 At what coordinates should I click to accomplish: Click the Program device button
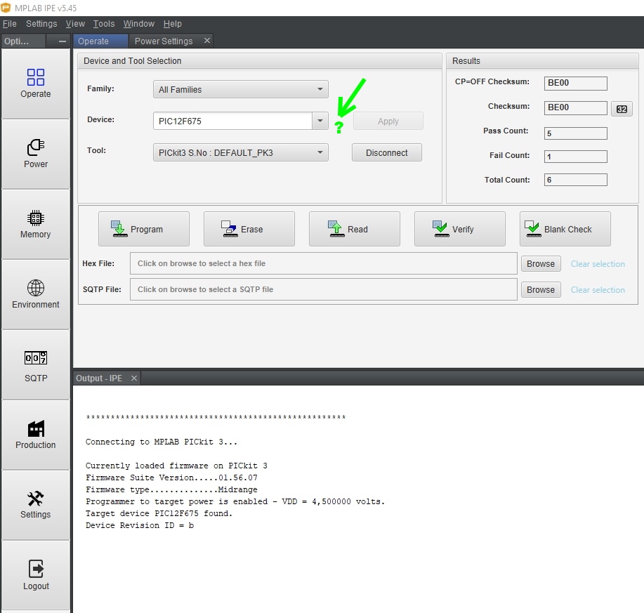144,229
